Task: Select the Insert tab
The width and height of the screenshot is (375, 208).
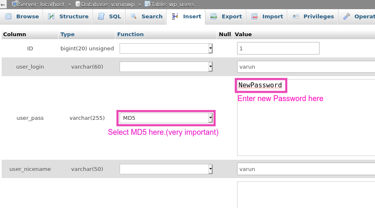Action: (192, 17)
